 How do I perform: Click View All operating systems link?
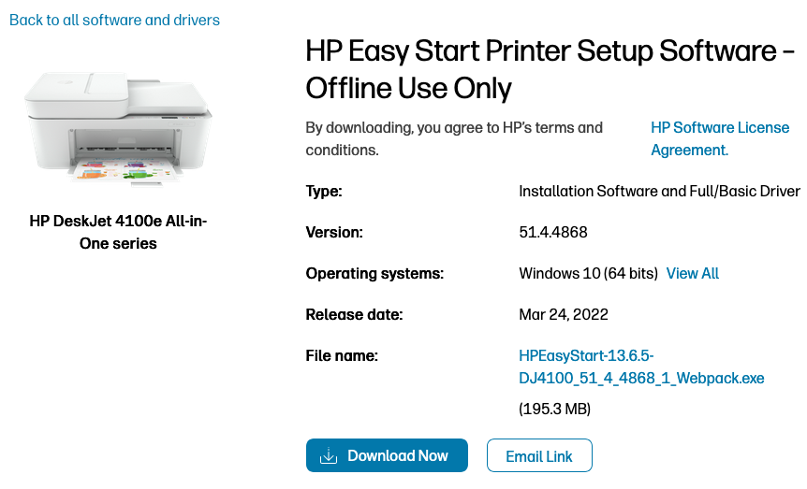point(693,273)
